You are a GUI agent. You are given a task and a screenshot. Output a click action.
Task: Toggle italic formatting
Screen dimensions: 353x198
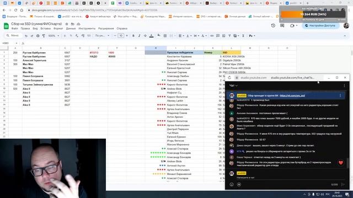pyautogui.click(x=139, y=36)
